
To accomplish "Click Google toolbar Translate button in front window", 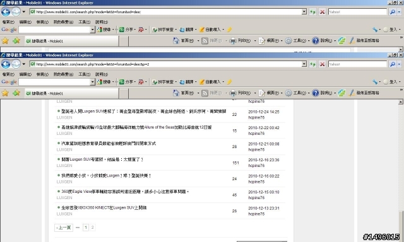I will pos(187,82).
